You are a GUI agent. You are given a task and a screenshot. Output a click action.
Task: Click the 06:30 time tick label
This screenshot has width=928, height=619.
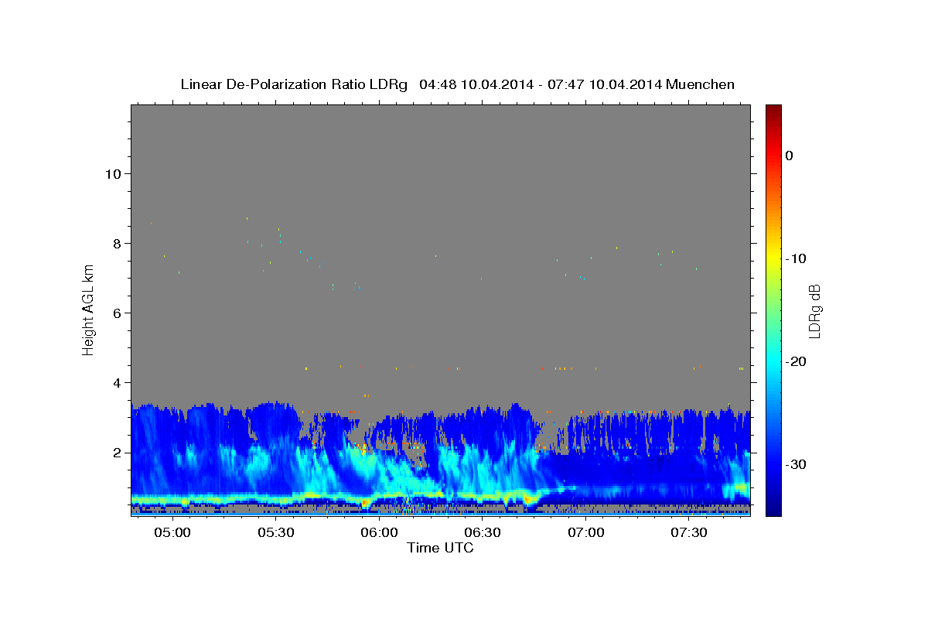(x=483, y=533)
